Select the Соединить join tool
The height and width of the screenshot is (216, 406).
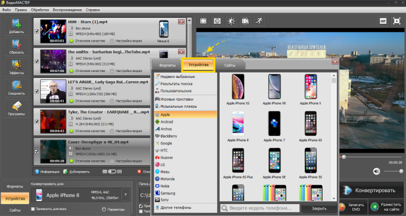click(16, 88)
